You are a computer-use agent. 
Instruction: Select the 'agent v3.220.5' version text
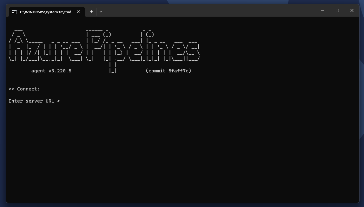[x=51, y=71]
